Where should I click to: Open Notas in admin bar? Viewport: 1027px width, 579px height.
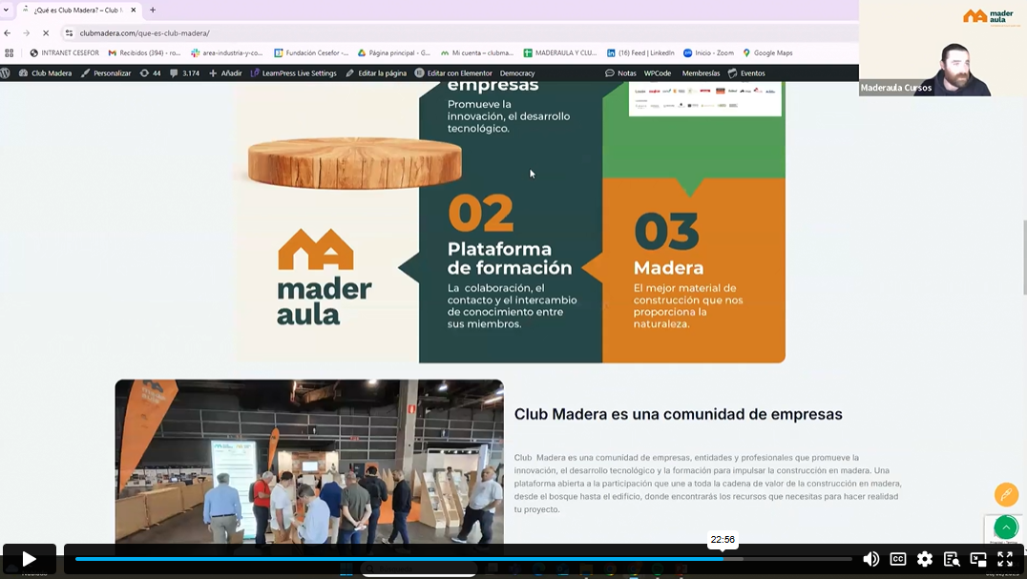[x=620, y=73]
